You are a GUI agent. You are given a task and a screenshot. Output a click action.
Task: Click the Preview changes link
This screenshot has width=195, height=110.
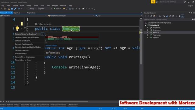tap(51, 46)
